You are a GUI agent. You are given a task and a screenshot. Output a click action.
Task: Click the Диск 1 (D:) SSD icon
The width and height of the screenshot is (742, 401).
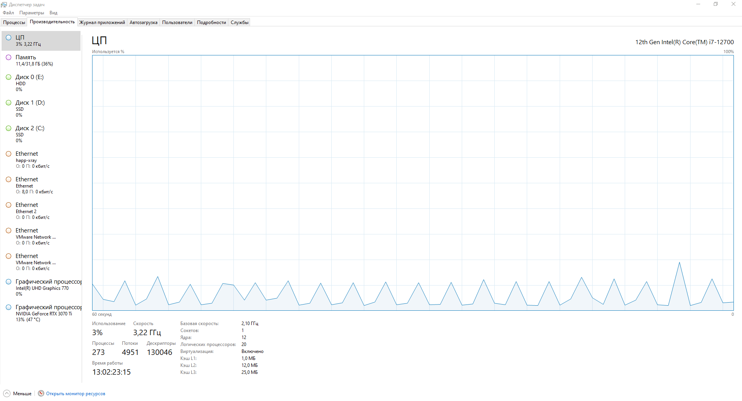(x=9, y=103)
